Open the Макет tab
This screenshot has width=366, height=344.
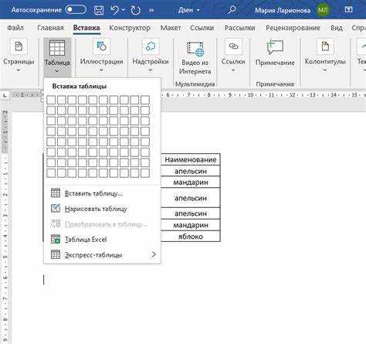tap(171, 28)
